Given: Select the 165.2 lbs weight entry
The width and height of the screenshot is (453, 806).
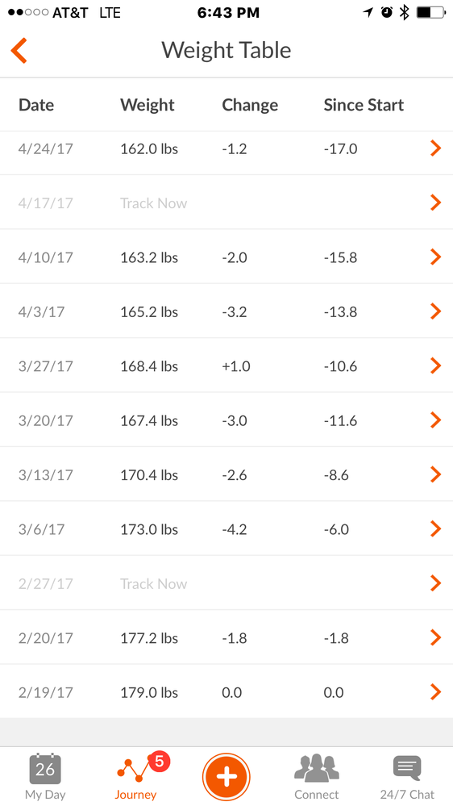Looking at the screenshot, I should 149,311.
